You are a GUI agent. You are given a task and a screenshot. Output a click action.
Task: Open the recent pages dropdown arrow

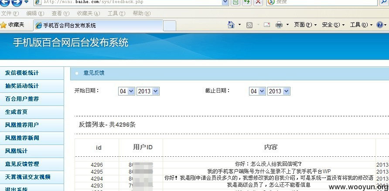26,2
